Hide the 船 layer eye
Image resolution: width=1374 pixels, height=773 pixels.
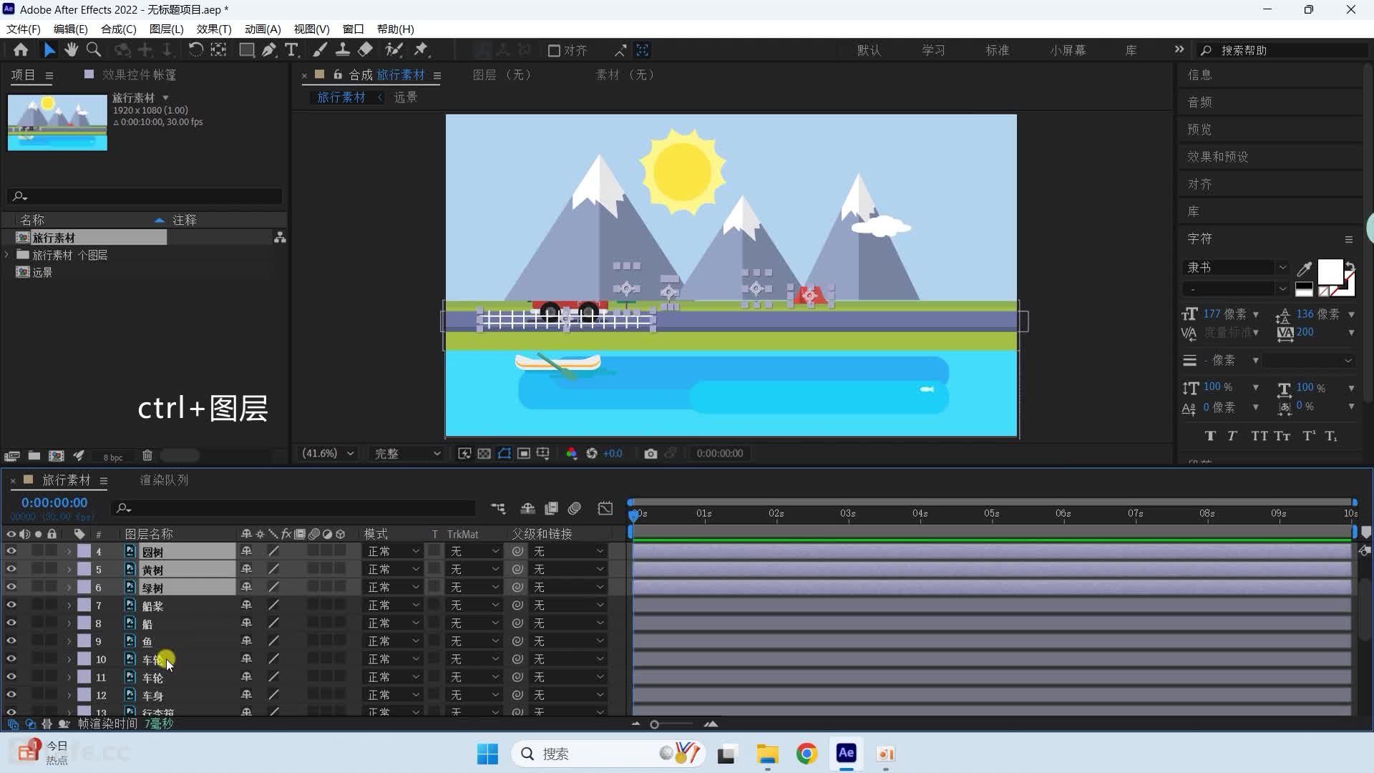[11, 623]
